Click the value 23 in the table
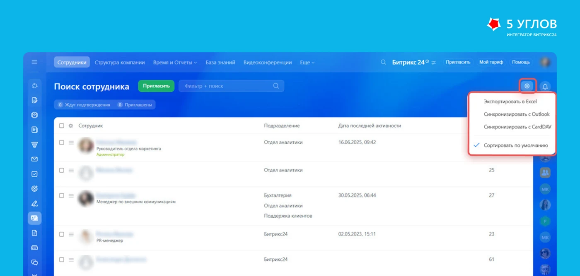The height and width of the screenshot is (276, 580). coord(491,234)
